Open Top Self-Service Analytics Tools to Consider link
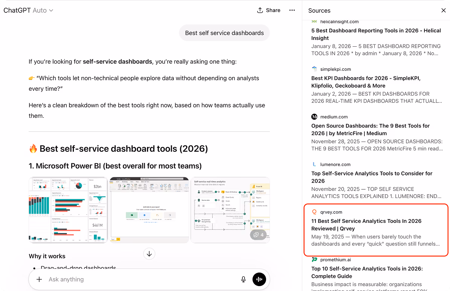Image resolution: width=450 pixels, height=291 pixels. [372, 177]
